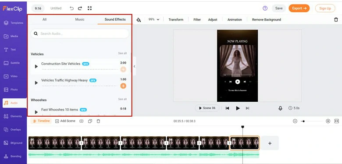Click the microphone voiceover icon
The height and width of the screenshot is (164, 342).
(x=280, y=108)
